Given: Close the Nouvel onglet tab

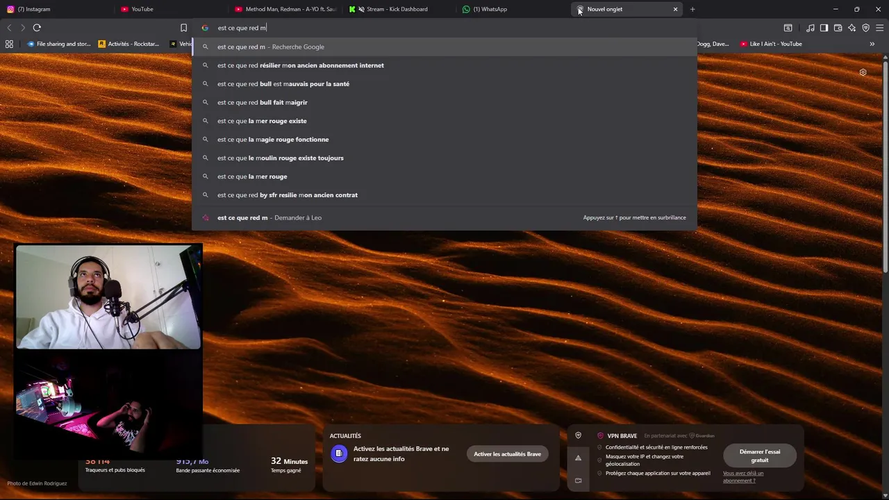Looking at the screenshot, I should click(675, 9).
